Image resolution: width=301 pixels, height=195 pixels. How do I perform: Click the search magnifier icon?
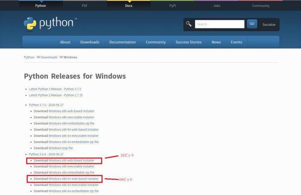[x=189, y=24]
